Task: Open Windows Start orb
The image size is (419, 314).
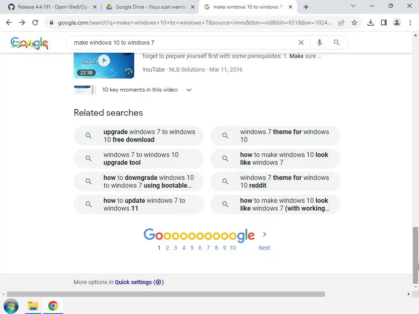Action: click(11, 306)
